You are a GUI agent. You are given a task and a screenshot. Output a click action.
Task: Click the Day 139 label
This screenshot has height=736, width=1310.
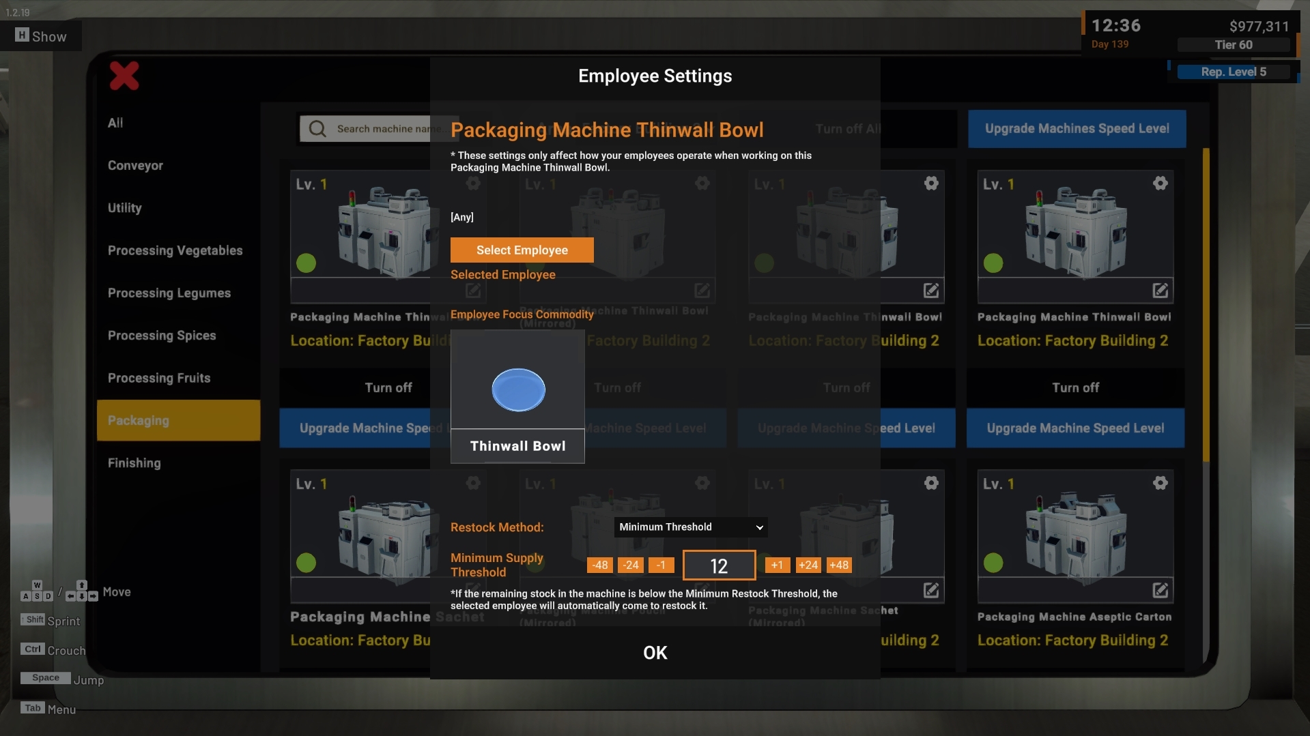pos(1110,44)
